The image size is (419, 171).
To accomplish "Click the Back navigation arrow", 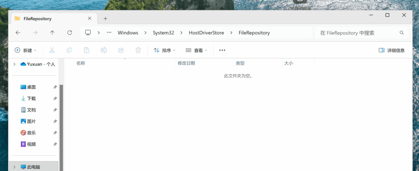I will coord(18,33).
